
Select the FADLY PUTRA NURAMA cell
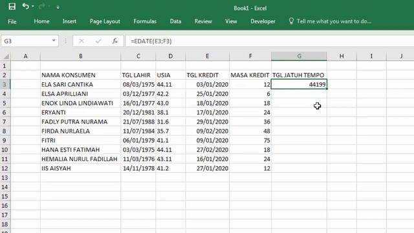[80, 122]
